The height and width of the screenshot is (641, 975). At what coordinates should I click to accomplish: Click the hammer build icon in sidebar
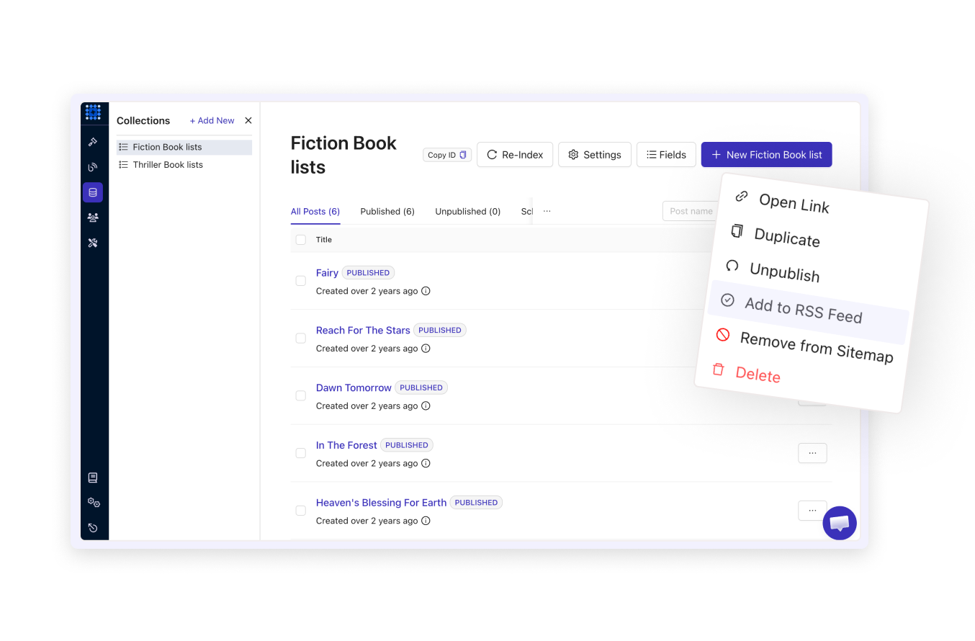click(x=93, y=142)
